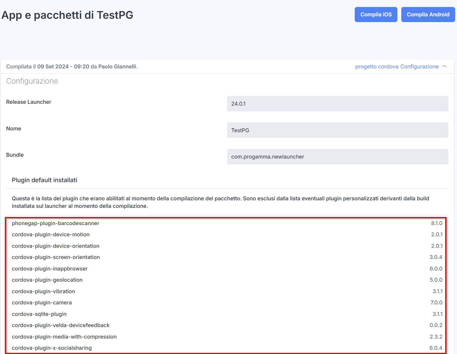The image size is (457, 354).
Task: Click cordova-plugin-x-socialsharing entry
Action: [x=52, y=348]
